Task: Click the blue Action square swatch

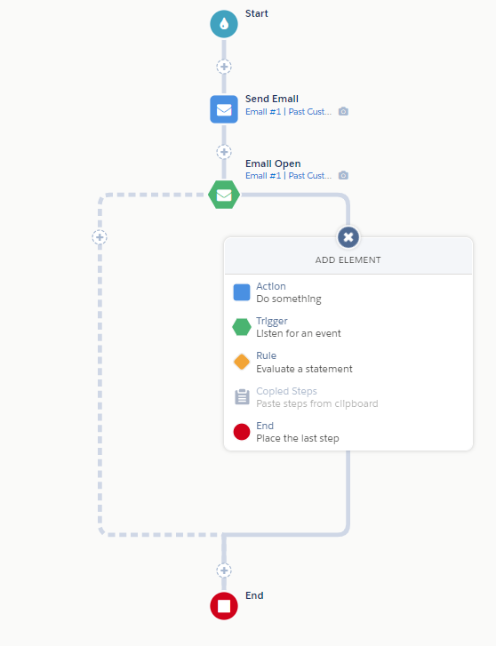Action: click(x=242, y=292)
